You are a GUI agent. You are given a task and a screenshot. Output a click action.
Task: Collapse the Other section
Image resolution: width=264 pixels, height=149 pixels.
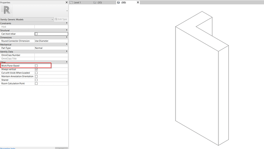click(67, 62)
